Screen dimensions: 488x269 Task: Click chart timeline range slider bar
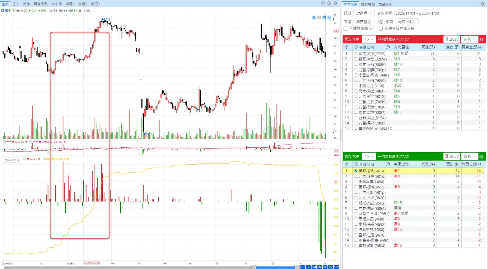pyautogui.click(x=276, y=267)
